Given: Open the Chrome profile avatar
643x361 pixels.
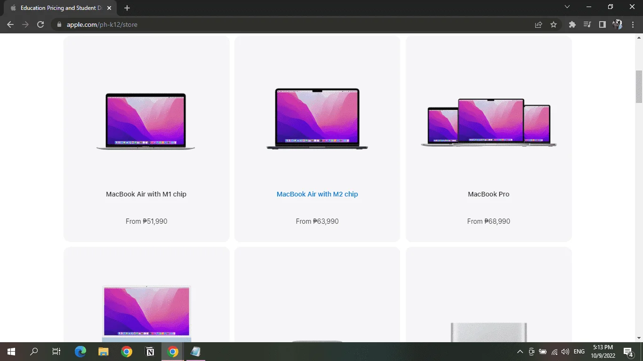Looking at the screenshot, I should coord(617,24).
